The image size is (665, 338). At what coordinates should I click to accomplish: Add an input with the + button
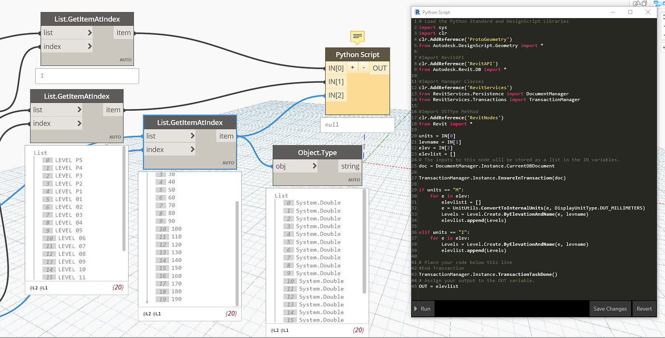(x=352, y=68)
